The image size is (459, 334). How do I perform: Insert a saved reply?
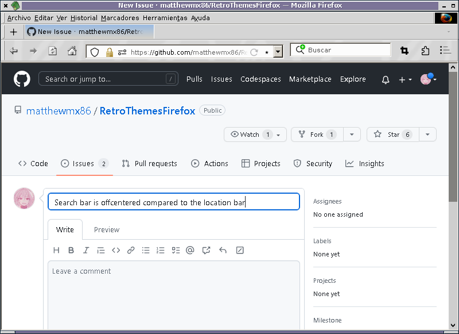click(x=223, y=250)
